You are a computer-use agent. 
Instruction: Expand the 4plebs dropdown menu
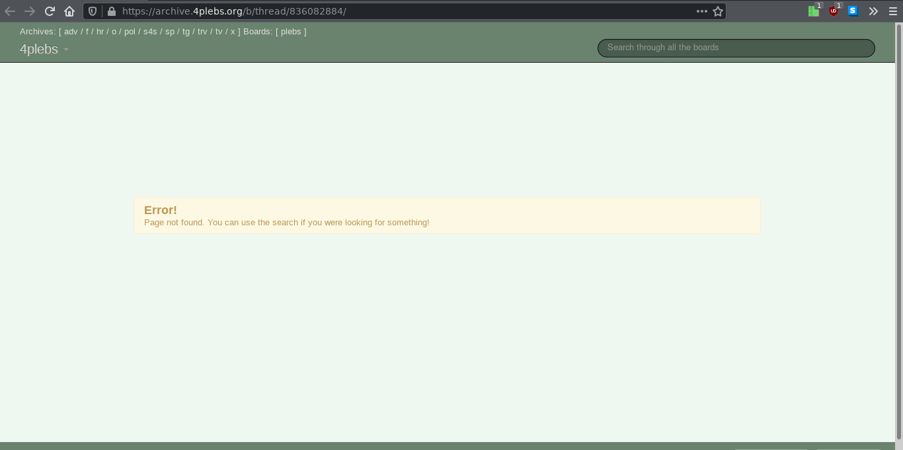pyautogui.click(x=44, y=50)
